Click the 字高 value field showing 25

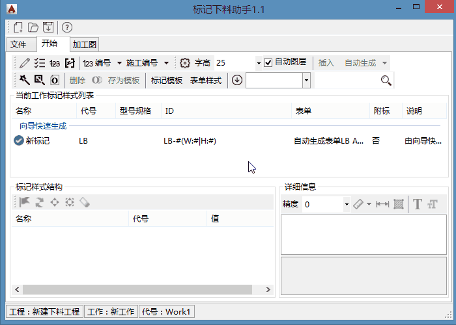pos(235,63)
